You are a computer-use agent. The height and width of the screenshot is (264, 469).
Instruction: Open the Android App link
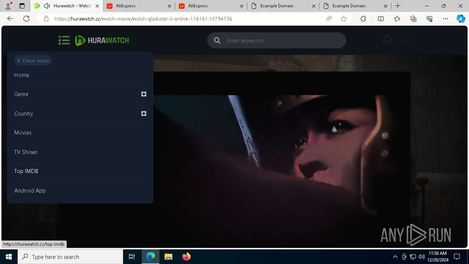pos(30,191)
